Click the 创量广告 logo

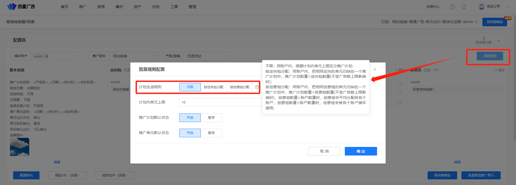pyautogui.click(x=21, y=6)
